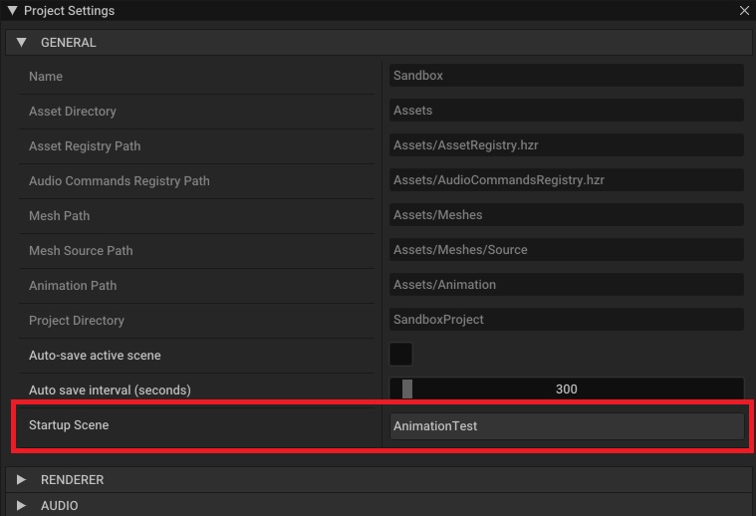Click the Name field containing Sandbox
Image resolution: width=756 pixels, height=516 pixels.
(566, 76)
